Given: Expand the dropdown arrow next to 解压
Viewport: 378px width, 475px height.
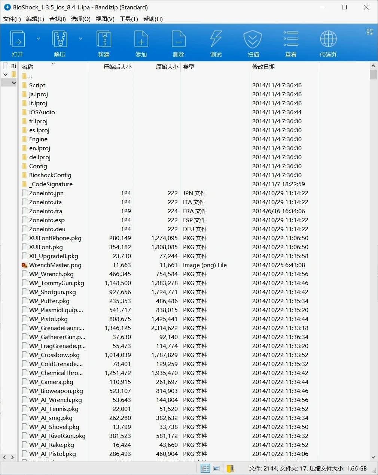Looking at the screenshot, I should click(80, 39).
